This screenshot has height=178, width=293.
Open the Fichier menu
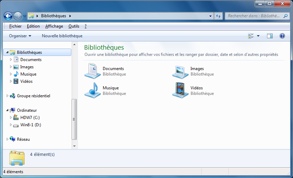15,26
